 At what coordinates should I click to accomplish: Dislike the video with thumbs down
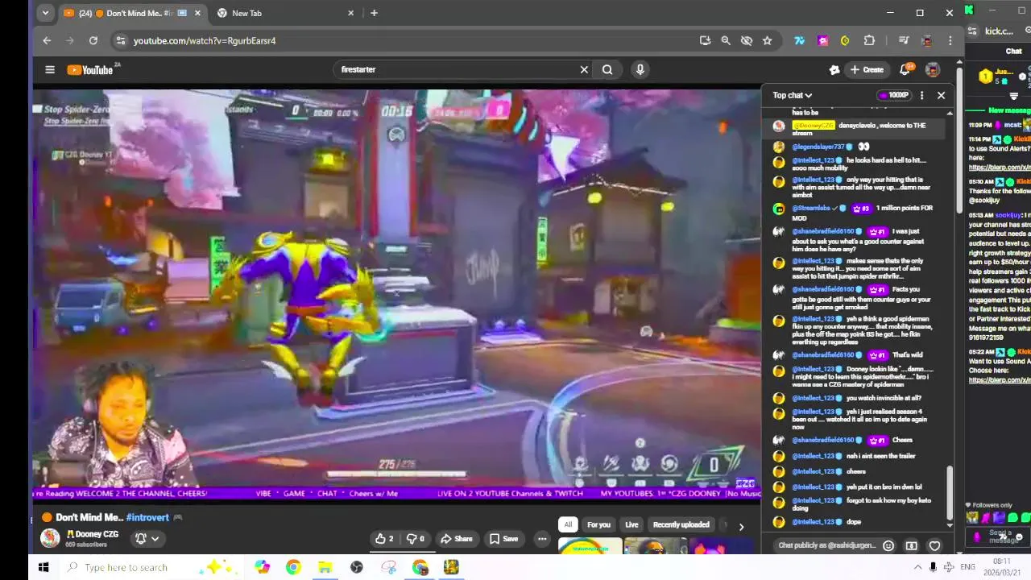[415, 539]
